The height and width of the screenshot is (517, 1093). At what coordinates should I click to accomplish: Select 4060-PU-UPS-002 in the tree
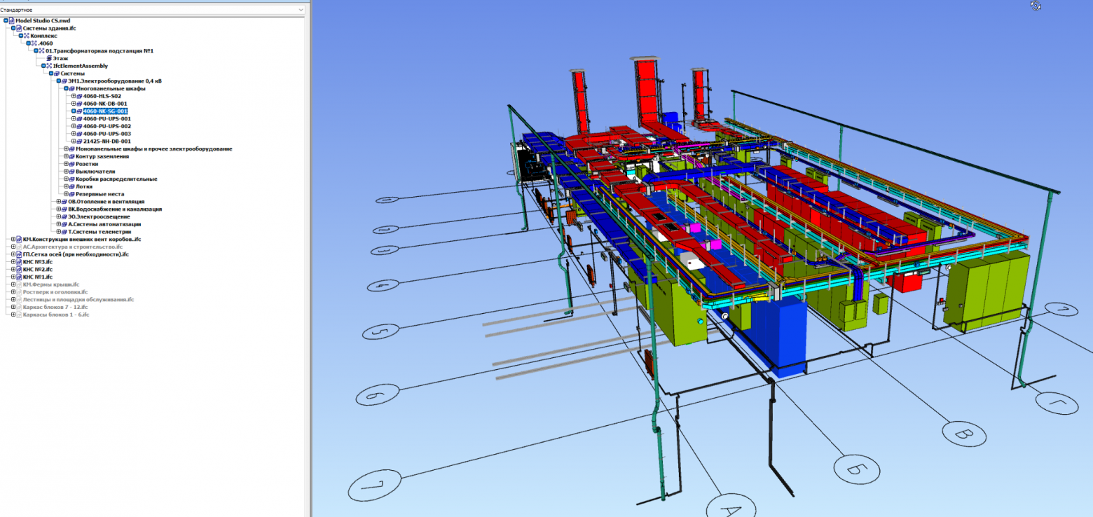click(x=107, y=126)
